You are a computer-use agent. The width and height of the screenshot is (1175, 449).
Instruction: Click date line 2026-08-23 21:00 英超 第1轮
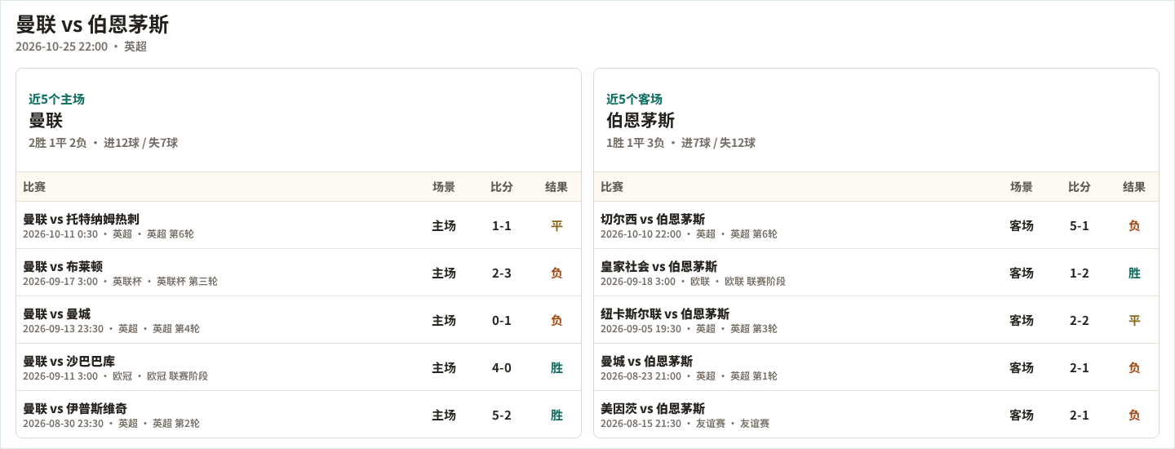tap(689, 376)
